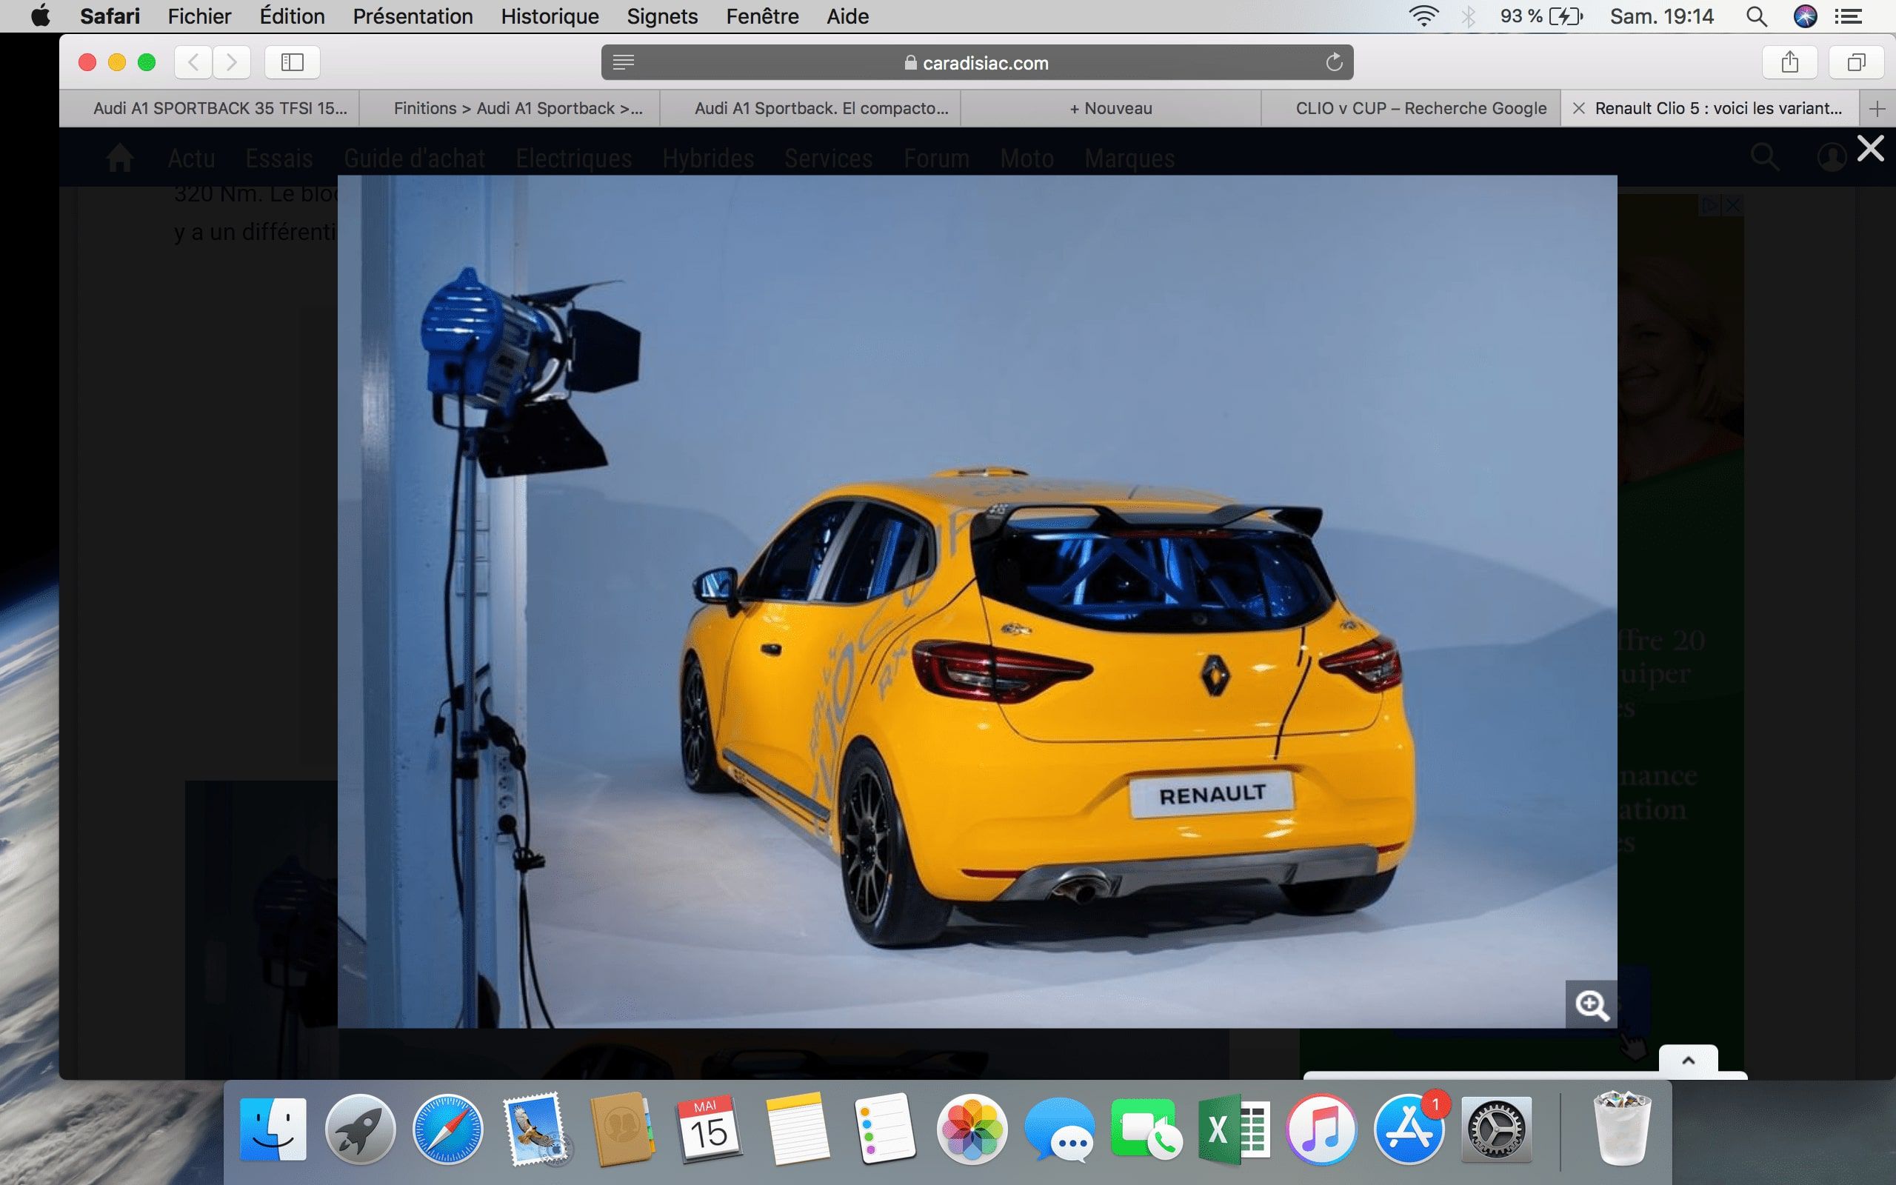Click the caradisiac.com address field
This screenshot has height=1185, width=1896.
tap(977, 62)
